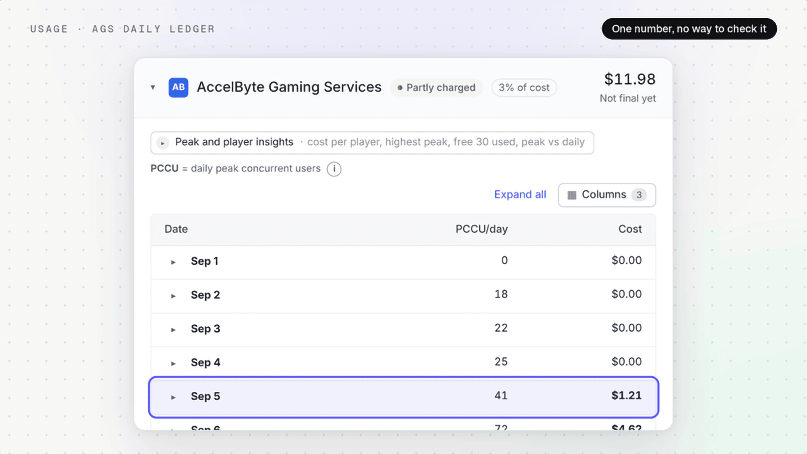Screen dimensions: 807x454
Task: Click the Sep 3 PCCU value 22
Action: tap(501, 328)
